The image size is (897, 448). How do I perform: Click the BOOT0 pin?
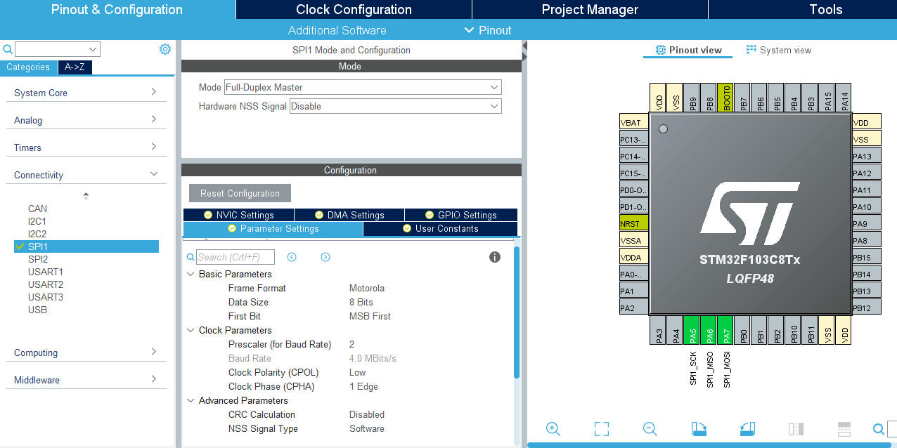click(727, 96)
